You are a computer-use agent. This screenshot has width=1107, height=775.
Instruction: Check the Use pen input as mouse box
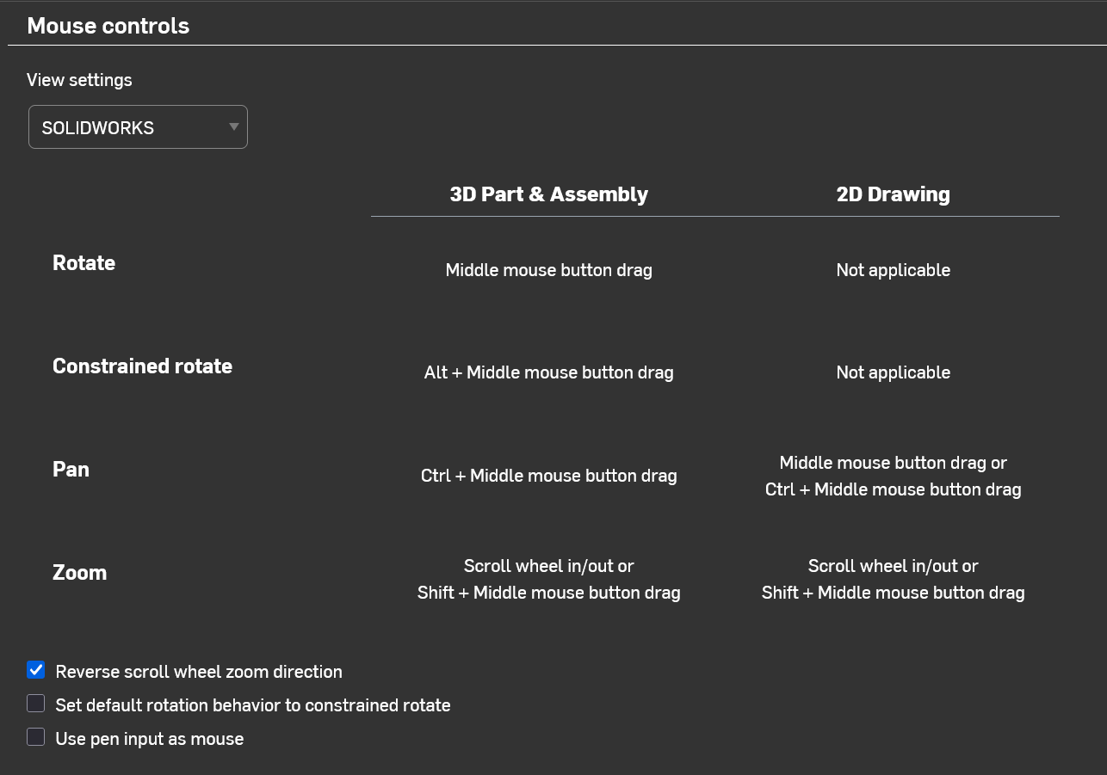[36, 738]
